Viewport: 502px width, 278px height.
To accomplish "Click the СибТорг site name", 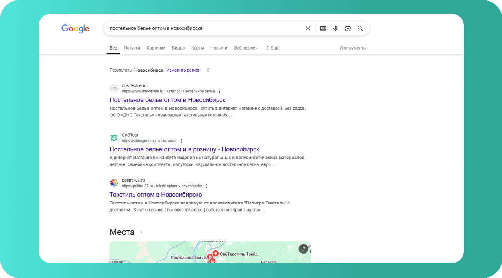I will point(130,135).
